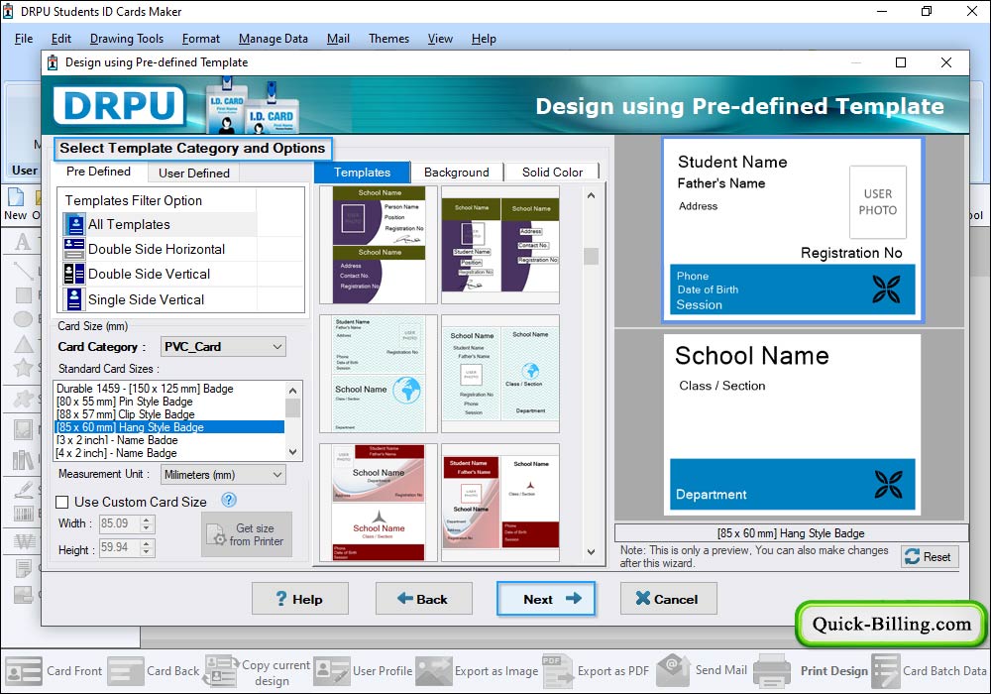Choose Double Side Horizontal filter icon
Viewport: 991px width, 694px height.
tap(74, 249)
